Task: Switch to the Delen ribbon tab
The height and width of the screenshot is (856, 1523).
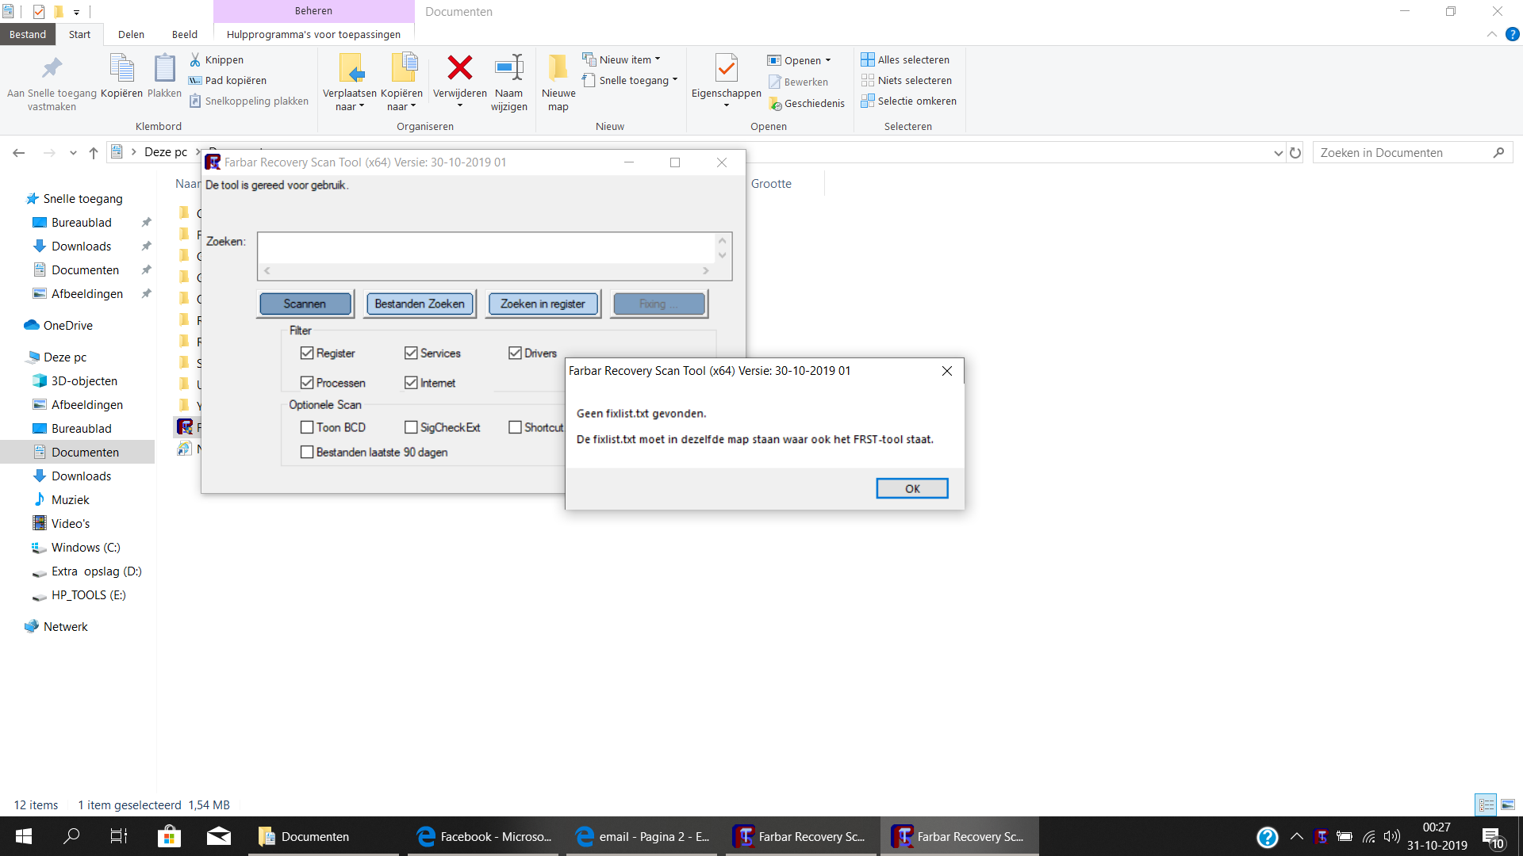Action: (131, 34)
